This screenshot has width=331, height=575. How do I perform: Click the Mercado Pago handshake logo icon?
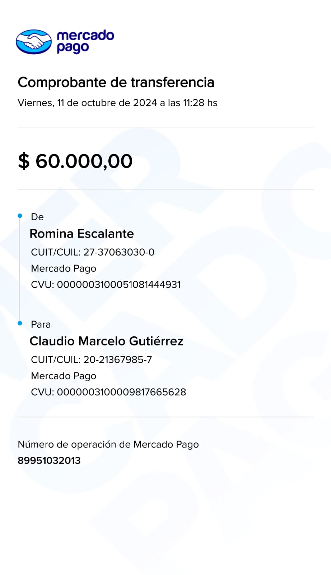point(34,42)
